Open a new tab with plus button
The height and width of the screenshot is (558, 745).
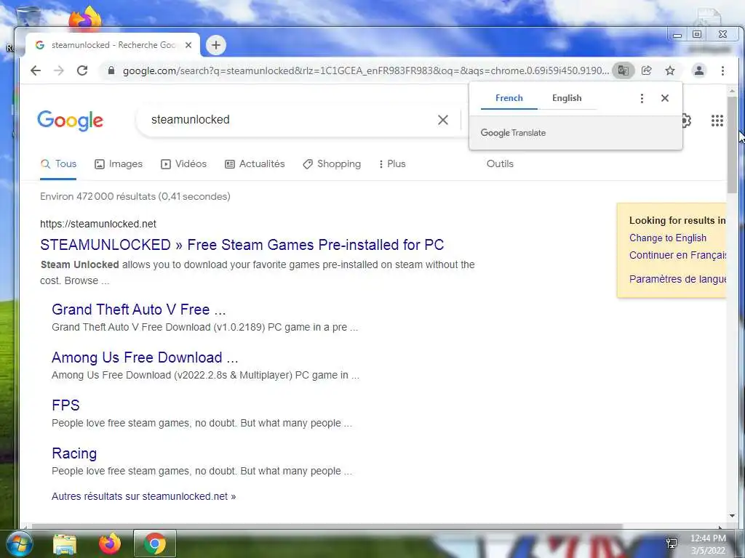(x=215, y=45)
